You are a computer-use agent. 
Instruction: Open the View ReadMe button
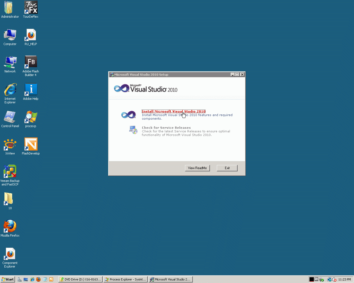(197, 168)
